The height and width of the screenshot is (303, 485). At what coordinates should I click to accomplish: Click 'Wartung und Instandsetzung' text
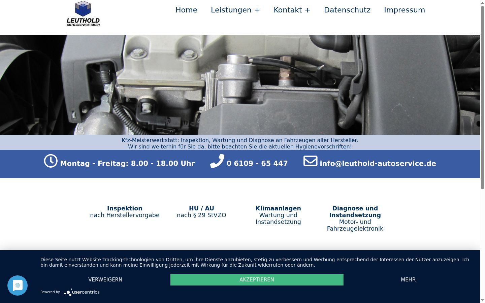tap(278, 218)
